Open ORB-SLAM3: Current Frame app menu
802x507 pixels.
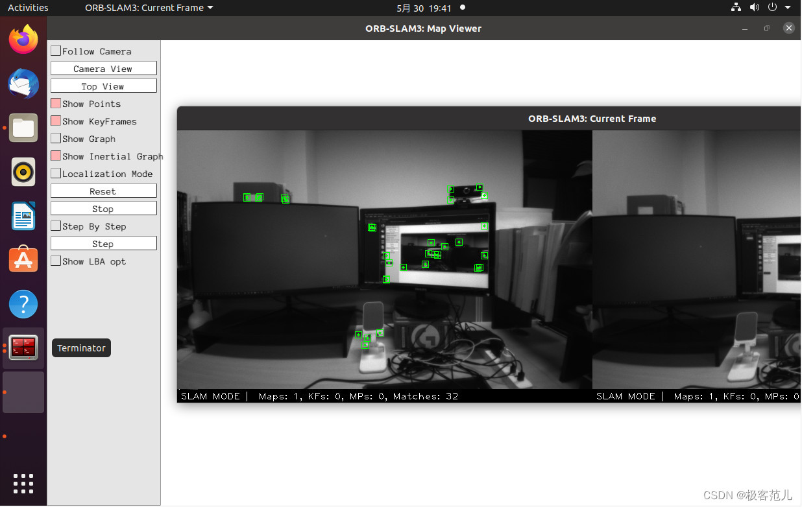(x=149, y=8)
